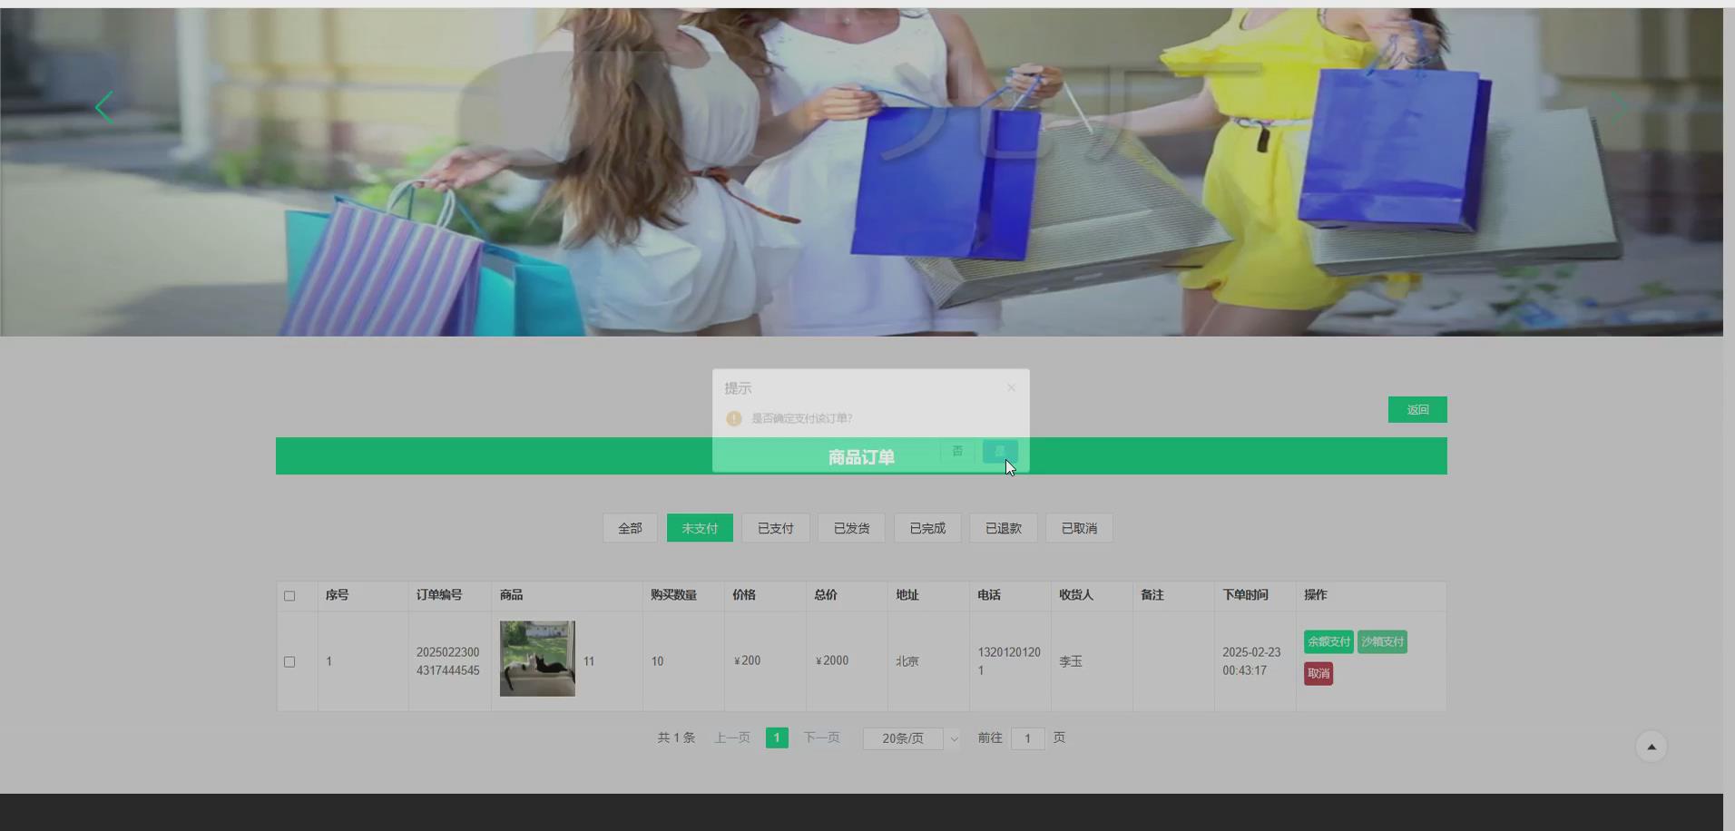The width and height of the screenshot is (1735, 831).
Task: Open the 20条/页 page size dropdown
Action: pyautogui.click(x=911, y=738)
